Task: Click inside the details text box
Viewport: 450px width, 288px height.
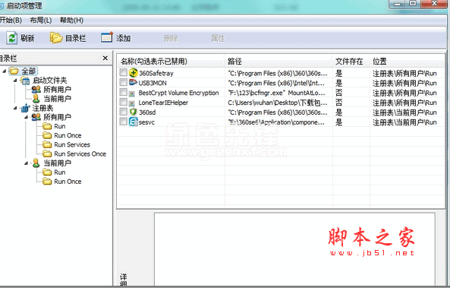Action: 294,249
